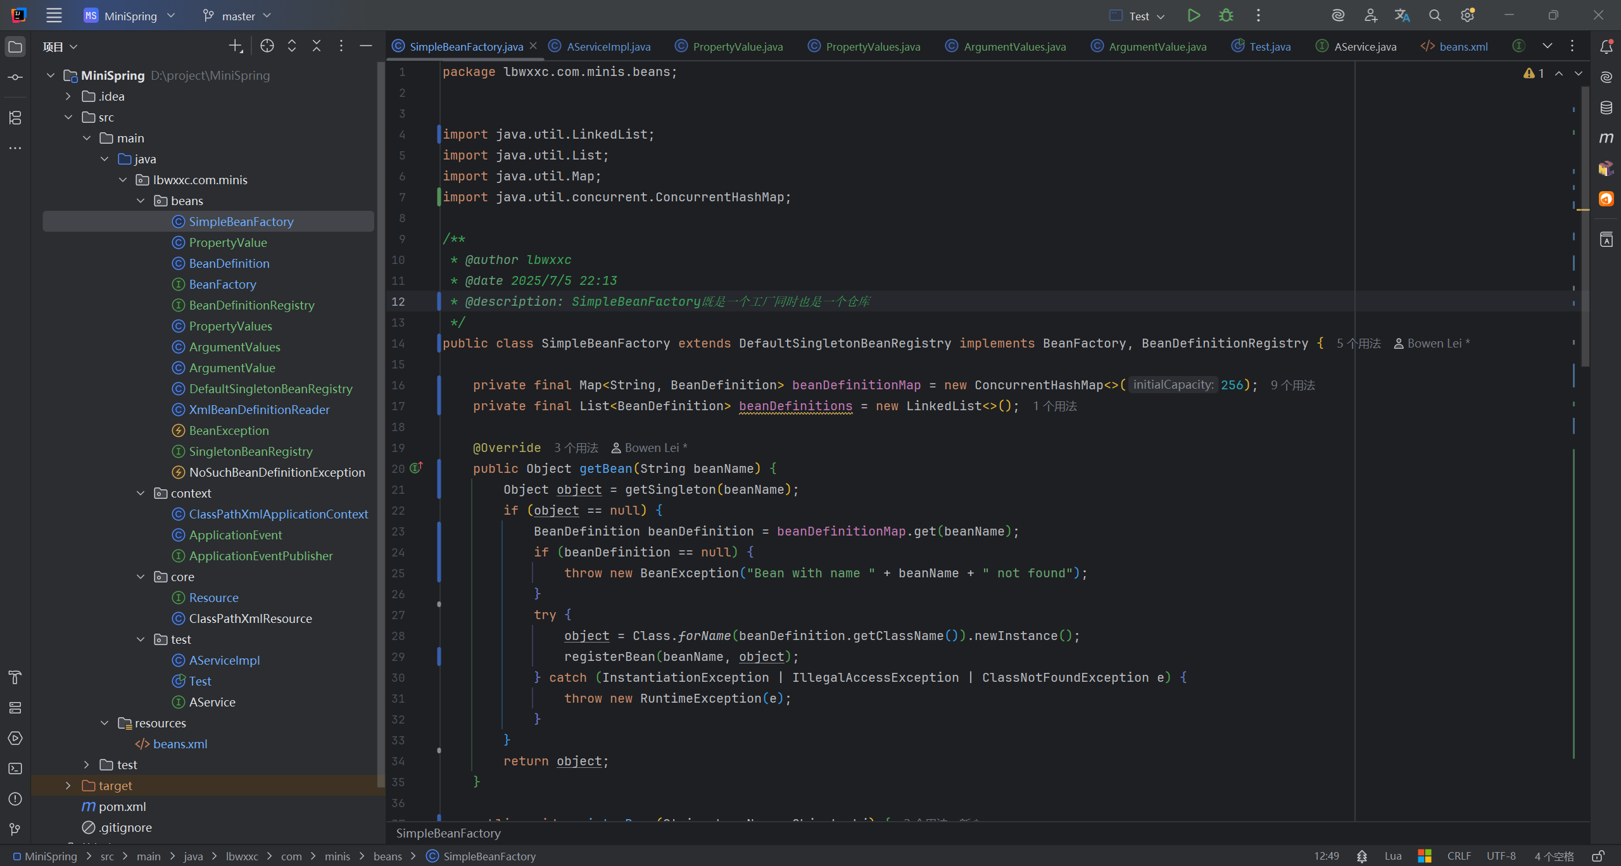Image resolution: width=1621 pixels, height=866 pixels.
Task: Open the Git tool window
Action: coord(15,829)
